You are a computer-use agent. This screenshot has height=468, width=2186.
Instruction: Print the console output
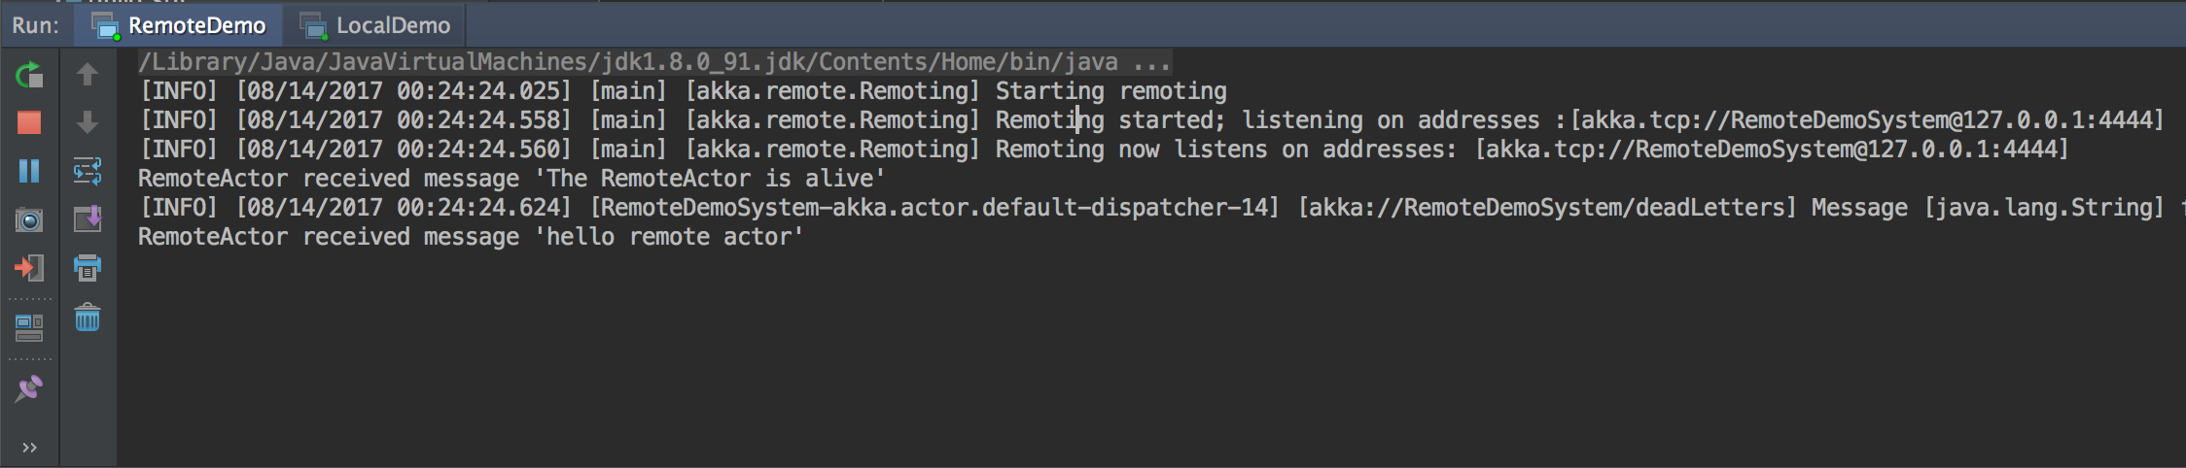88,268
